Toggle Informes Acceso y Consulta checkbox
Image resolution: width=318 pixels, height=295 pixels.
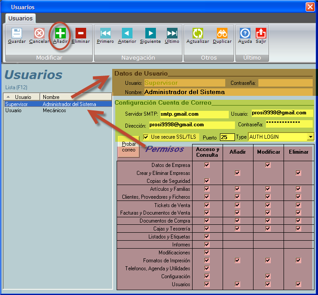click(x=207, y=244)
